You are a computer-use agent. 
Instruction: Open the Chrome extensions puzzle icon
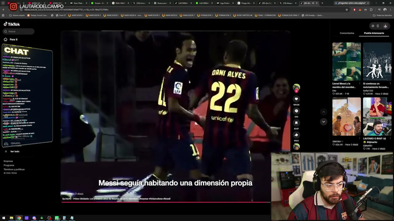click(371, 10)
